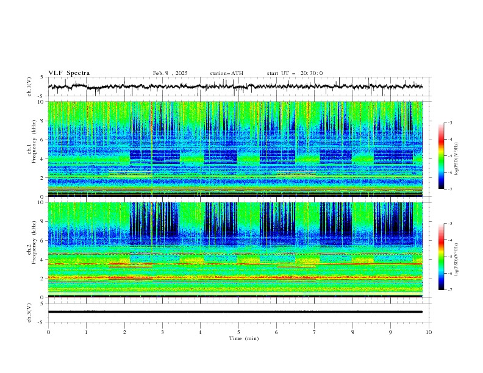Click the ch.1 voltage waveform trace
This screenshot has height=373, width=483.
235,87
